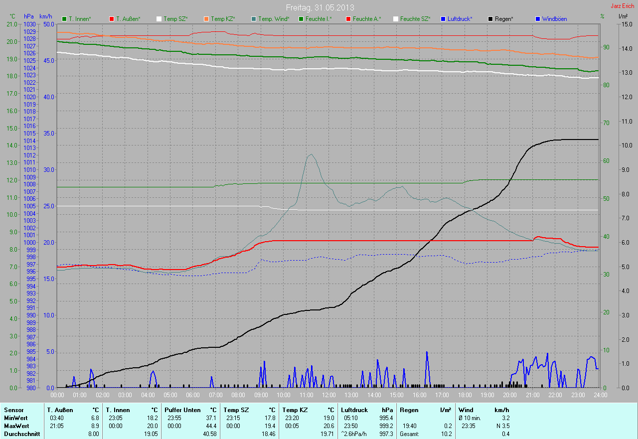Click the blue Luftdruck legend swatch
The height and width of the screenshot is (439, 638).
pyautogui.click(x=443, y=19)
